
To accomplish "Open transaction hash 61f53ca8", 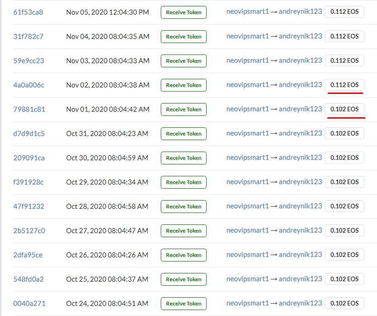I will click(28, 12).
